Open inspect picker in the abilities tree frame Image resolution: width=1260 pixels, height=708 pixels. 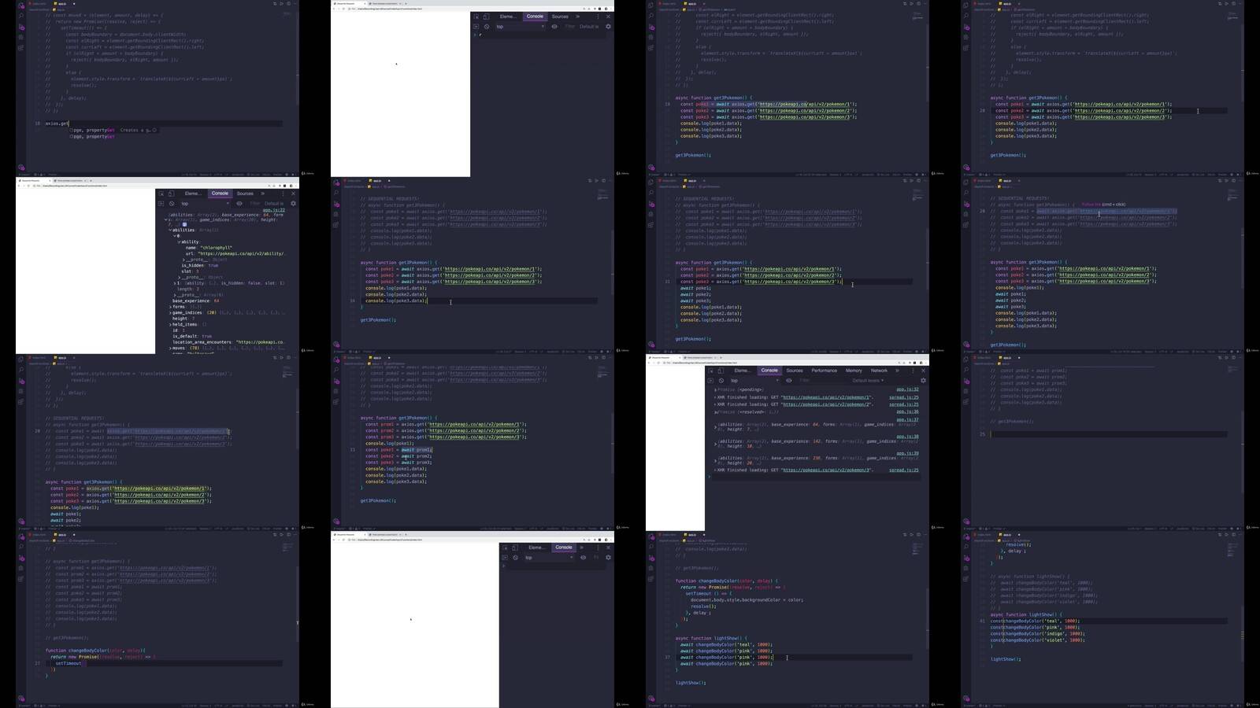tap(161, 194)
